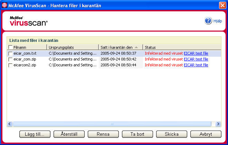Click the origin path of eicarcom2.zip
Screen dimensions: 228x145
pos(73,65)
